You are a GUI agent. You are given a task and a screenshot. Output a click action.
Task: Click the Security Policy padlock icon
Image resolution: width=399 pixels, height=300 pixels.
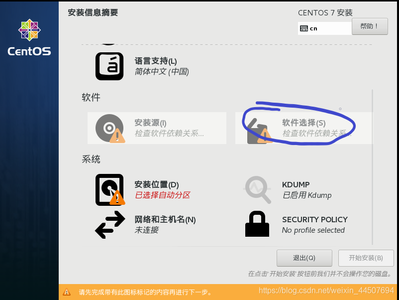tap(257, 224)
